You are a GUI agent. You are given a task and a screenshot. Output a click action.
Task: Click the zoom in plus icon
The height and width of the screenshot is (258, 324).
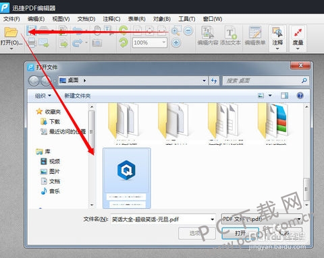point(176,42)
